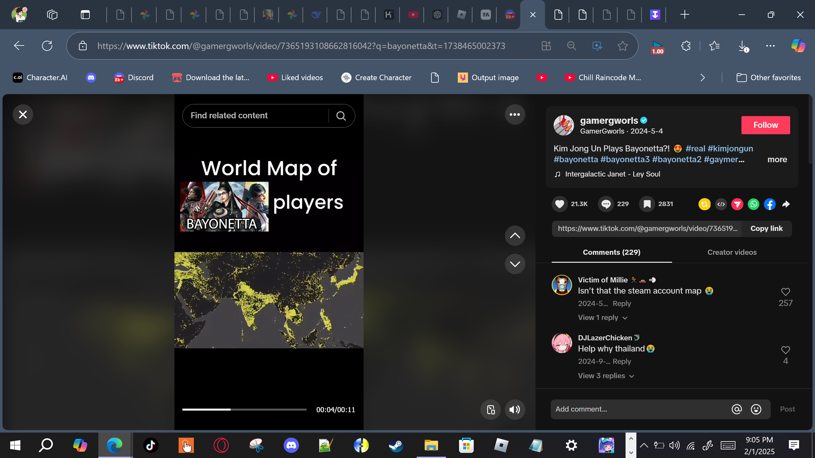The height and width of the screenshot is (458, 815).
Task: Click the video progress bar
Action: [x=244, y=410]
